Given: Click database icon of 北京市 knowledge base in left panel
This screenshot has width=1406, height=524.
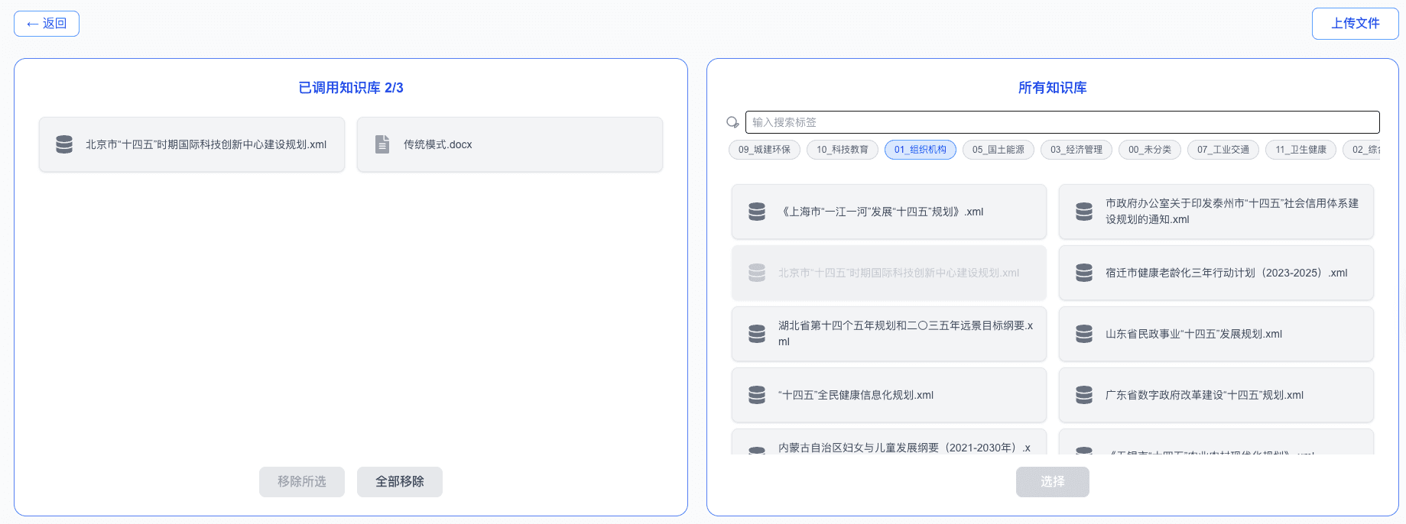Looking at the screenshot, I should click(64, 144).
